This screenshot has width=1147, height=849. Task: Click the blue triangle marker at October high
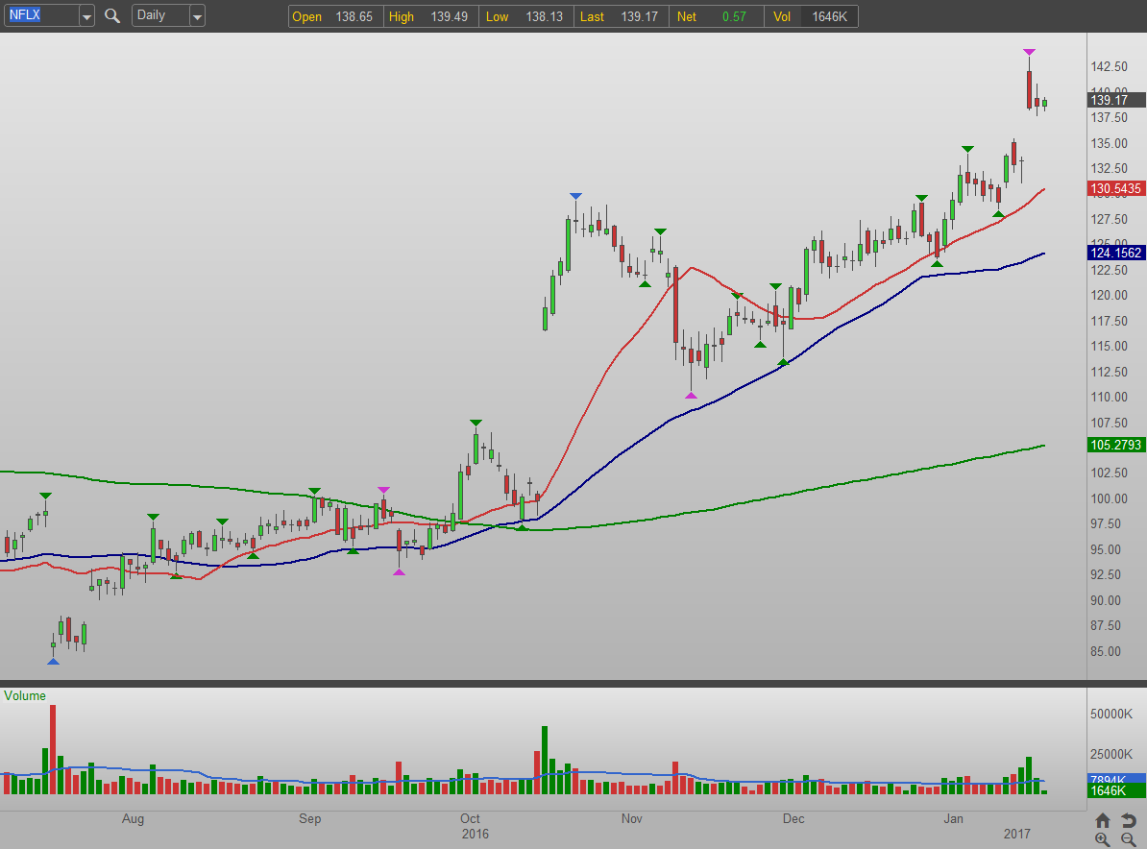575,196
